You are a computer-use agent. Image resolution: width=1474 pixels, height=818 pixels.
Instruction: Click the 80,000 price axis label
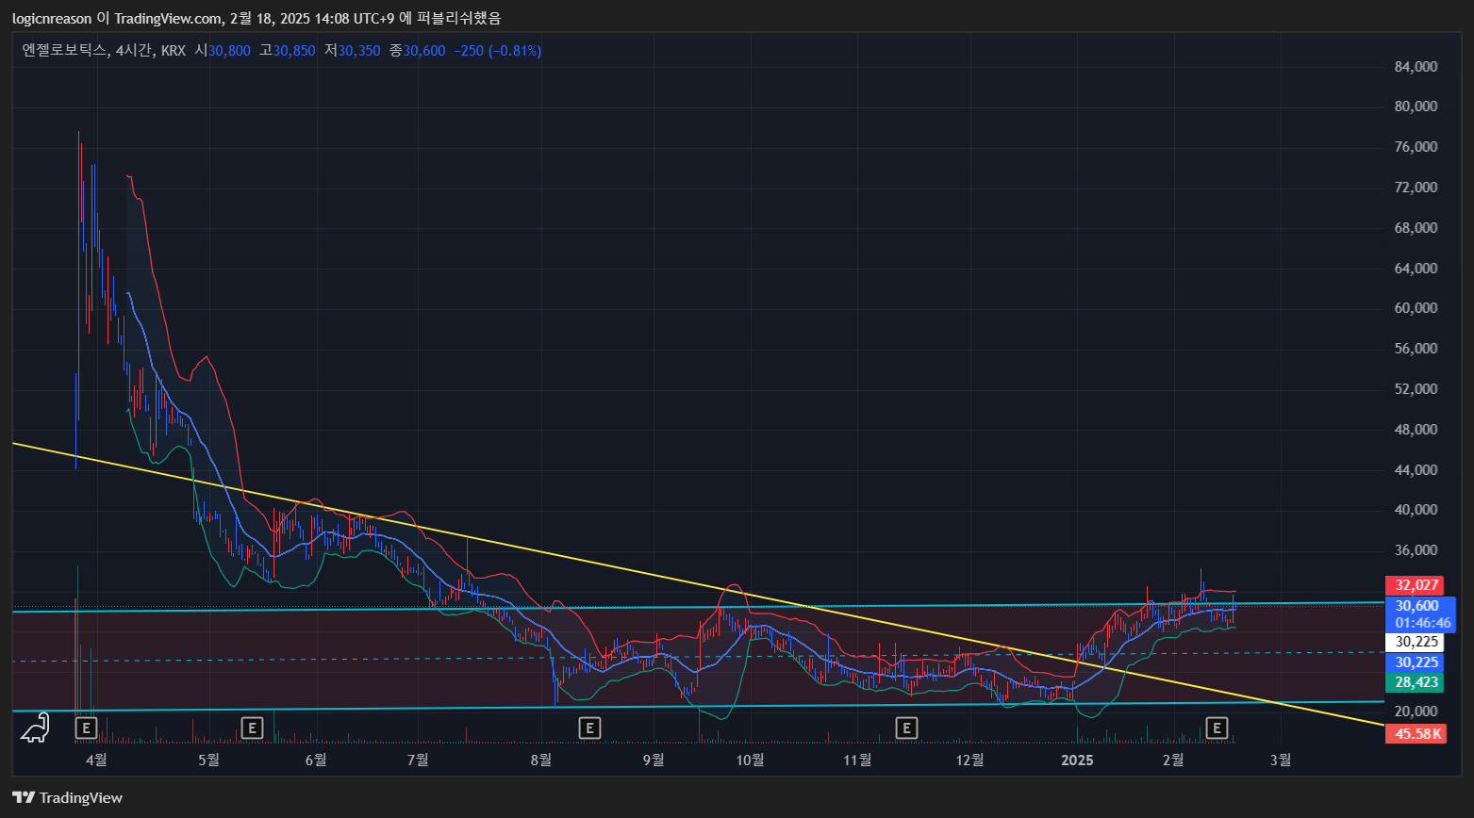click(1416, 106)
